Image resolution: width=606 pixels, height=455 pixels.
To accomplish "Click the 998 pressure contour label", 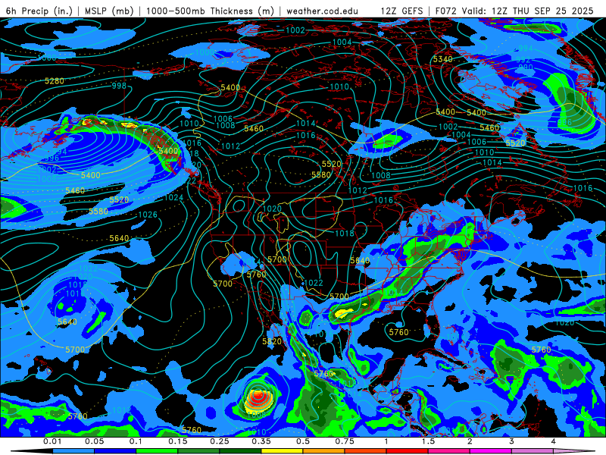I will pyautogui.click(x=119, y=86).
